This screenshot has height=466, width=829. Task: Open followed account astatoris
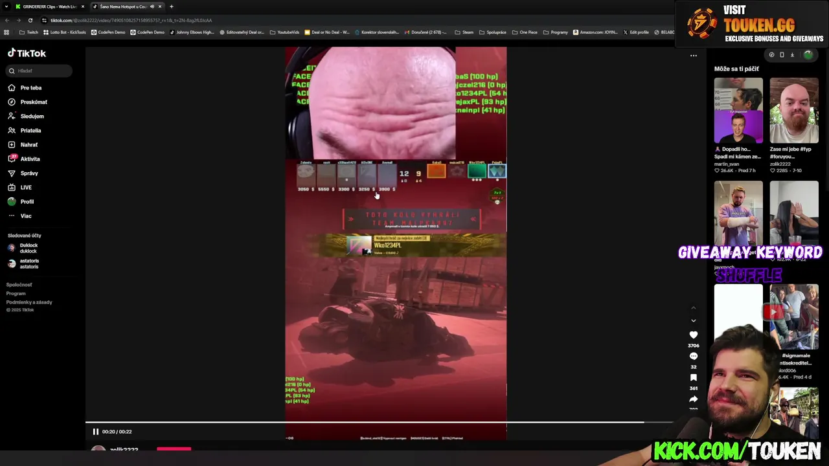tap(23, 263)
